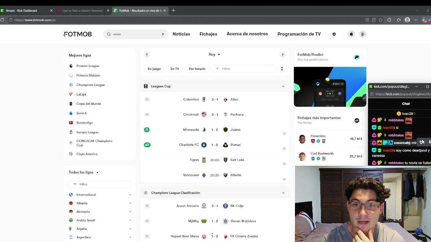Click the LaLiga logo icon
The height and width of the screenshot is (242, 431).
tap(71, 94)
